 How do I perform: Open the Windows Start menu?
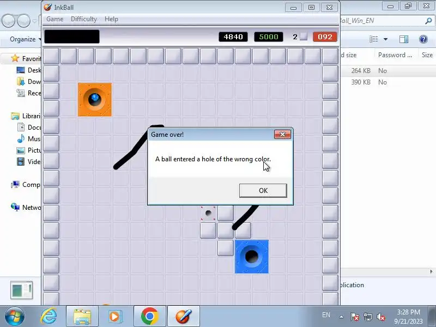click(x=15, y=317)
